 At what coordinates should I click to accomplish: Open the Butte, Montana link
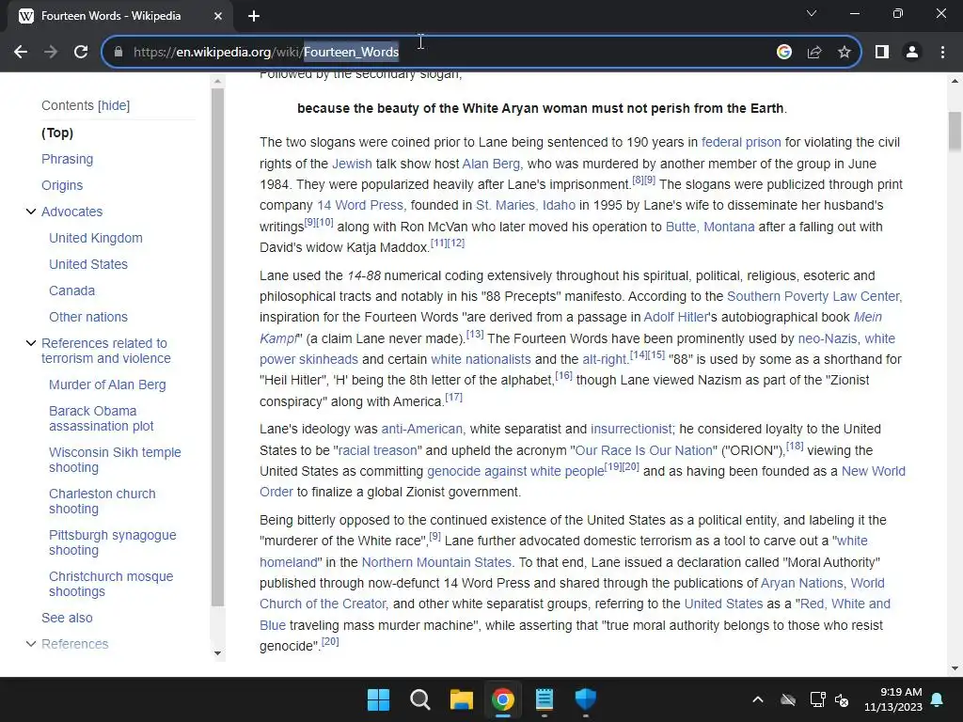coord(710,227)
